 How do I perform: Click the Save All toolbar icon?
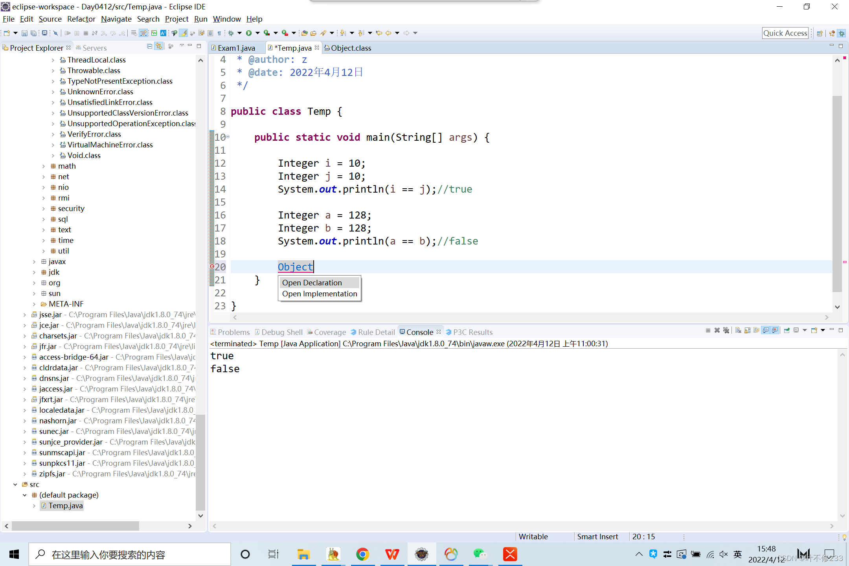click(x=34, y=33)
